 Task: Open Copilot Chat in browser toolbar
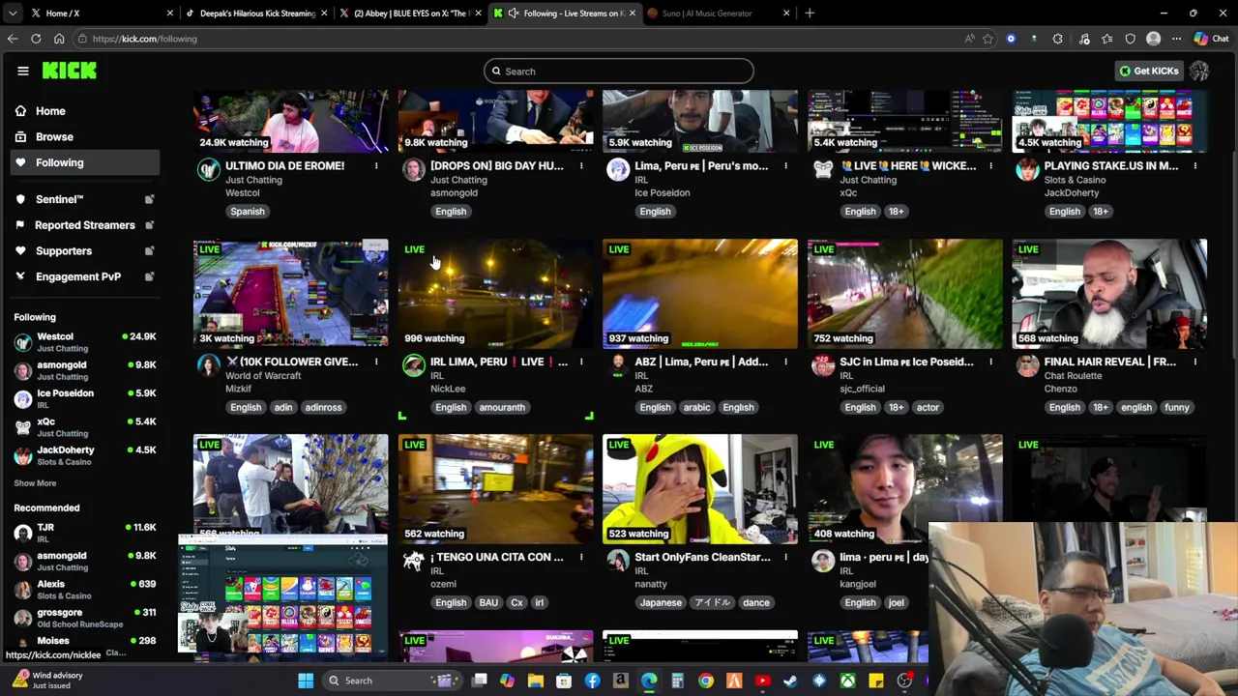tap(1211, 39)
